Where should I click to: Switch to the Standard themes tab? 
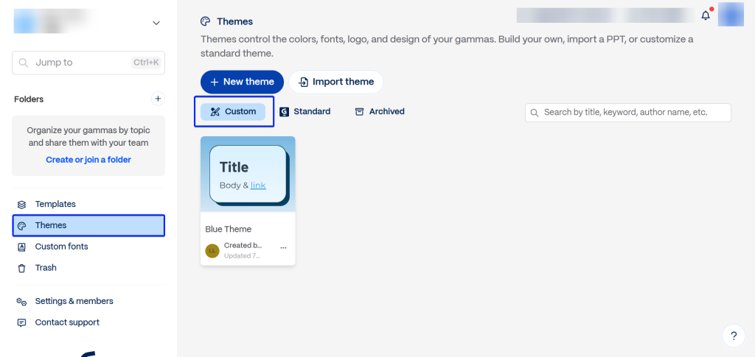(305, 112)
